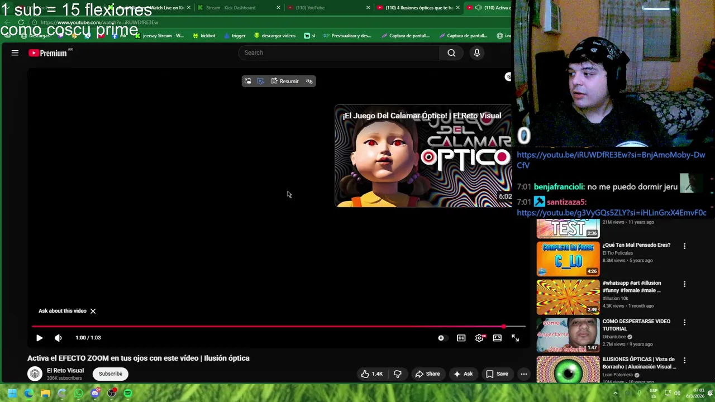Viewport: 715px width, 402px height.
Task: Open the '#whatsapp #art #illusion' thumbnail
Action: (568, 297)
